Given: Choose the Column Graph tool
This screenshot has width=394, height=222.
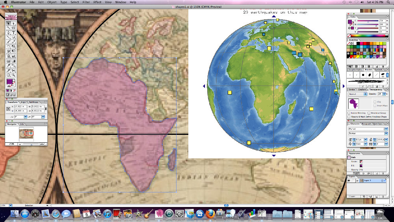Looking at the screenshot, I should [13, 56].
